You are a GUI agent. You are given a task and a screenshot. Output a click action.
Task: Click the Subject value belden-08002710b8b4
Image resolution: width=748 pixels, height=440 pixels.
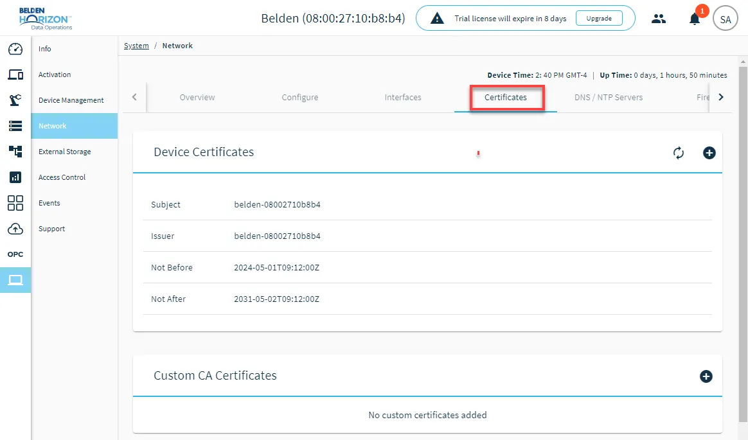(277, 204)
